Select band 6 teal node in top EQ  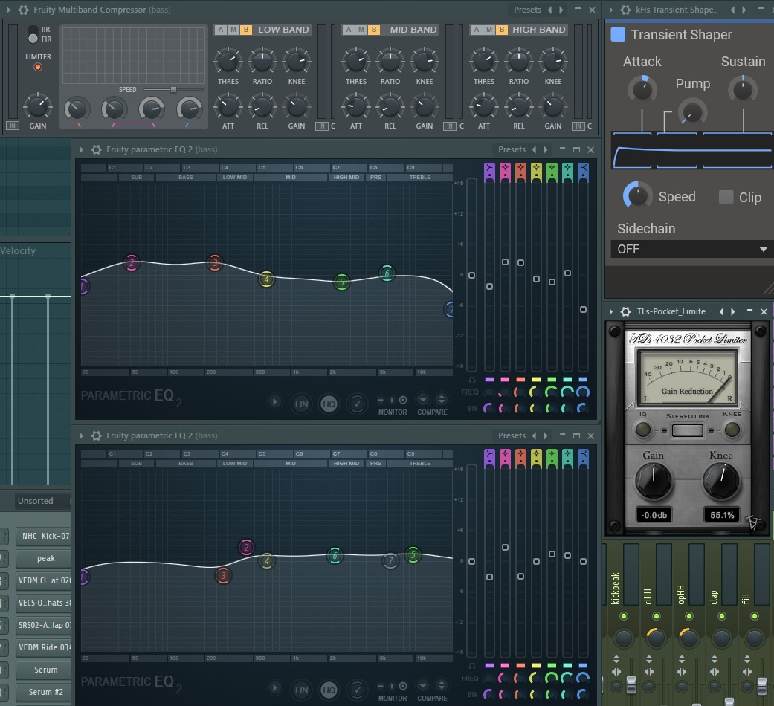point(387,273)
